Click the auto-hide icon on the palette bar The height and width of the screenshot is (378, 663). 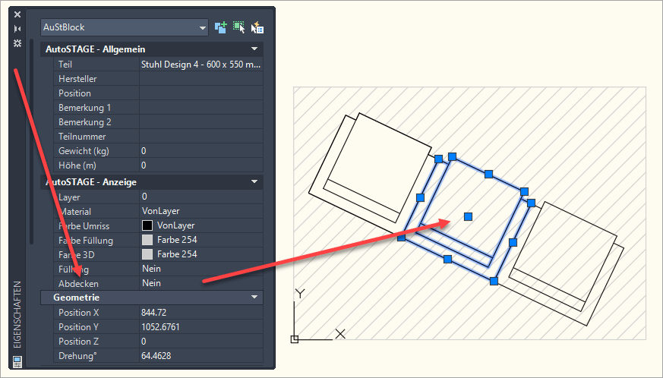point(17,29)
